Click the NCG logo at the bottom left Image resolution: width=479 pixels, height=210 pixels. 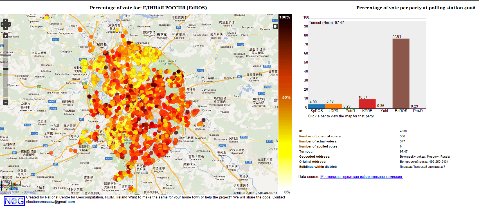[x=14, y=201]
